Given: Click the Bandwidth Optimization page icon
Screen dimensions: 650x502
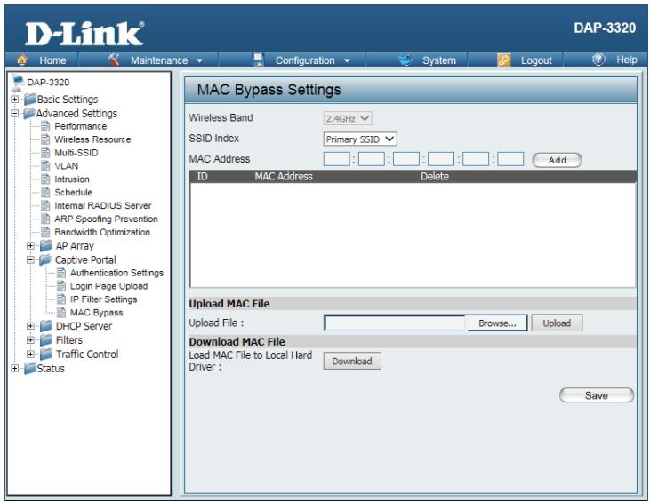Looking at the screenshot, I should click(45, 232).
